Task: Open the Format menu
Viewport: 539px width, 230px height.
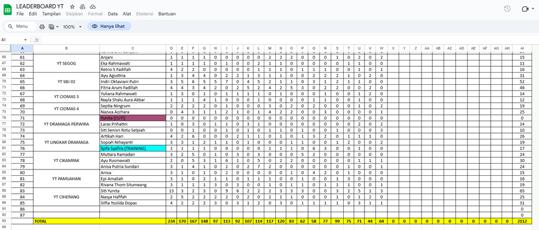Action: (x=95, y=14)
